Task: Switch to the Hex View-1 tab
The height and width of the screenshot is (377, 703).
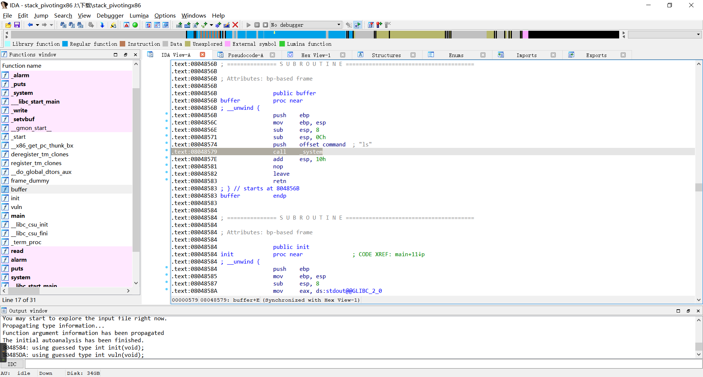Action: (x=316, y=55)
